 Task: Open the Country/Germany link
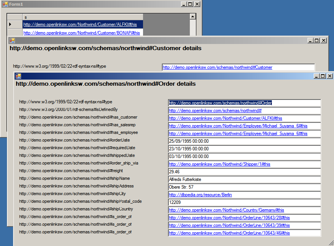[226, 210]
